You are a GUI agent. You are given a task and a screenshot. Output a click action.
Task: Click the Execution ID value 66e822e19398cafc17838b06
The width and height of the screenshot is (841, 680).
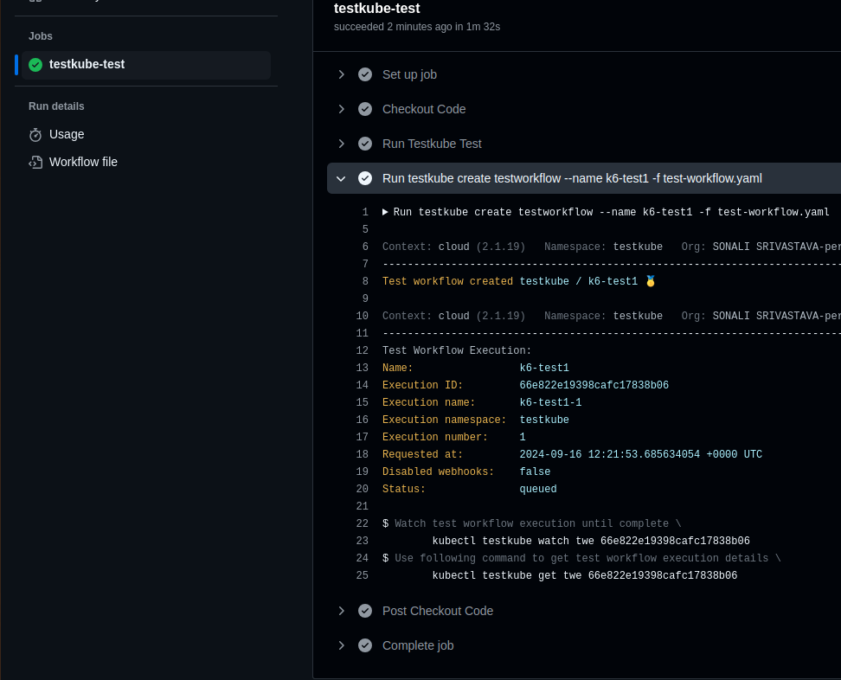[x=594, y=385]
